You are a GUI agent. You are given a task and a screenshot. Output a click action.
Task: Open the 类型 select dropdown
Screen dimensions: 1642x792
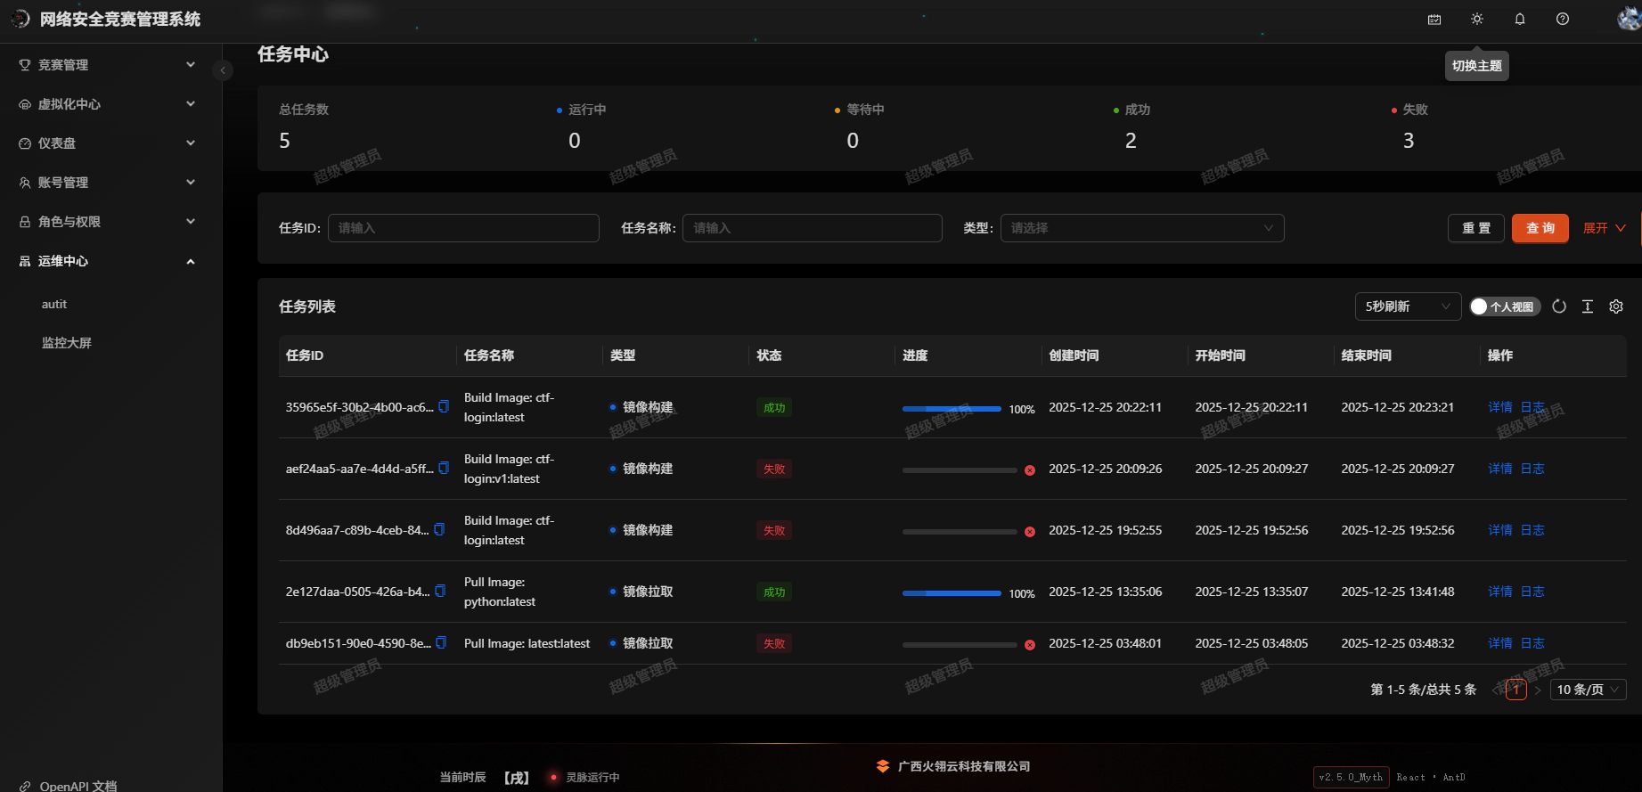coord(1141,228)
